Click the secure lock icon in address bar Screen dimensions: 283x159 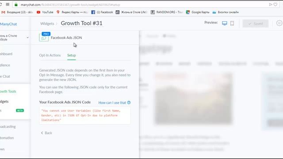16,5
